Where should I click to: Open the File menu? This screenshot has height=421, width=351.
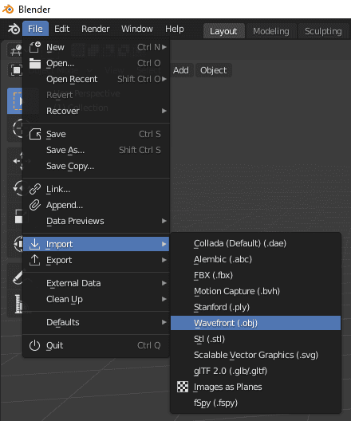tap(35, 29)
